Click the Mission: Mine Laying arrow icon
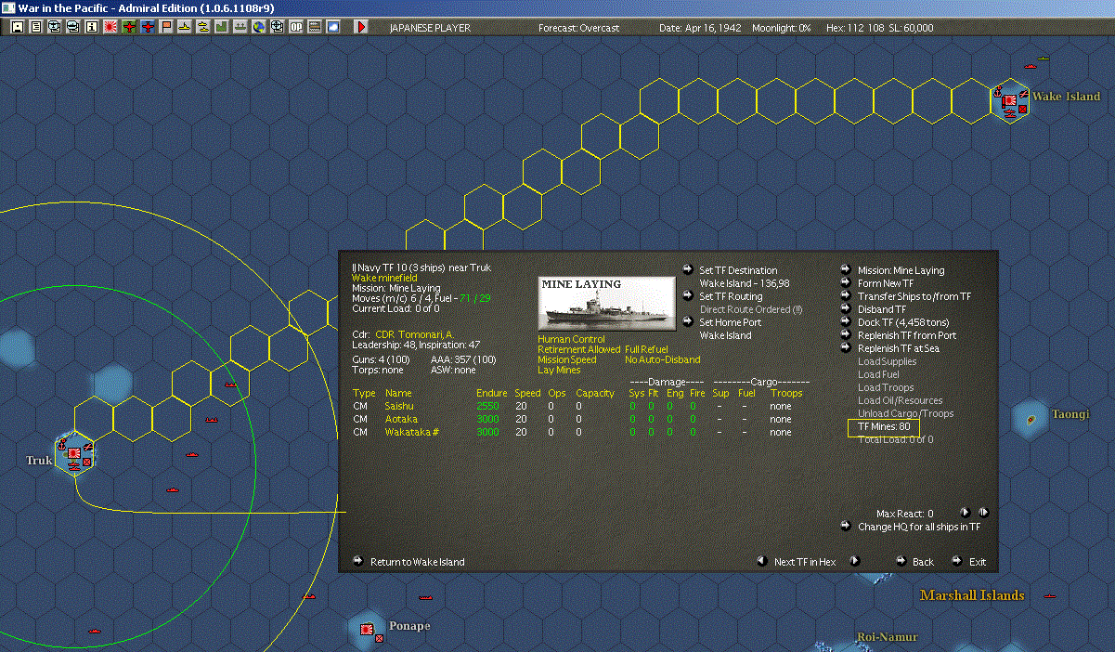This screenshot has height=652, width=1115. pos(846,270)
